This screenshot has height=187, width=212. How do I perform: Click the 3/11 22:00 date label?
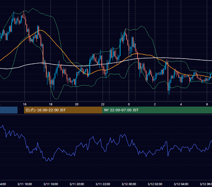click(103, 184)
